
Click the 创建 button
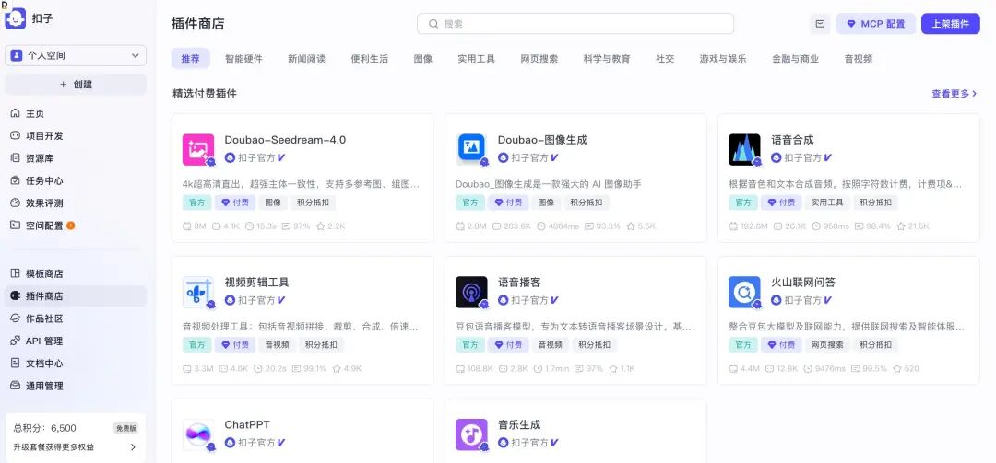click(x=76, y=85)
